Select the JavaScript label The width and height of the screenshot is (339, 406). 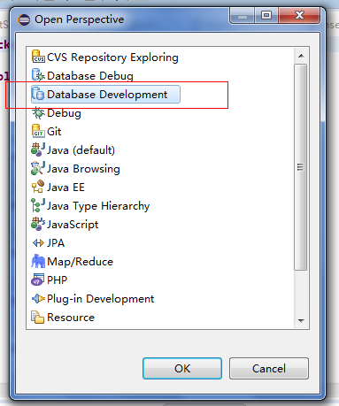point(73,225)
